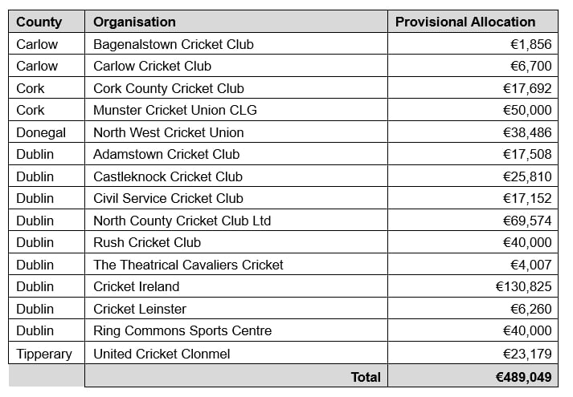Click the Rush Cricket Club cell
Viewport: 573px width, 397px height.
tap(147, 242)
